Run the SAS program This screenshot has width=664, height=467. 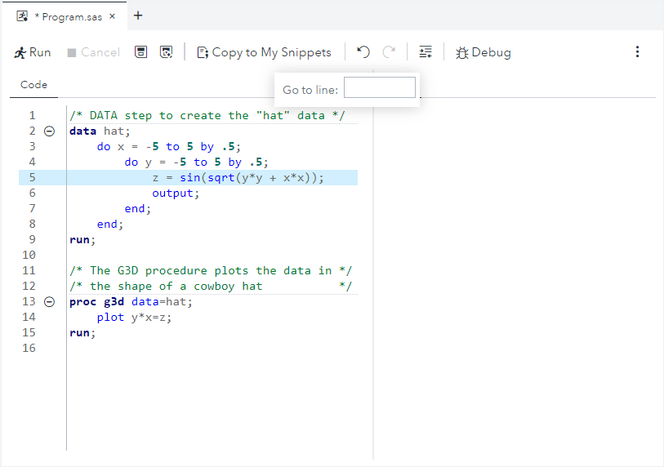point(33,52)
